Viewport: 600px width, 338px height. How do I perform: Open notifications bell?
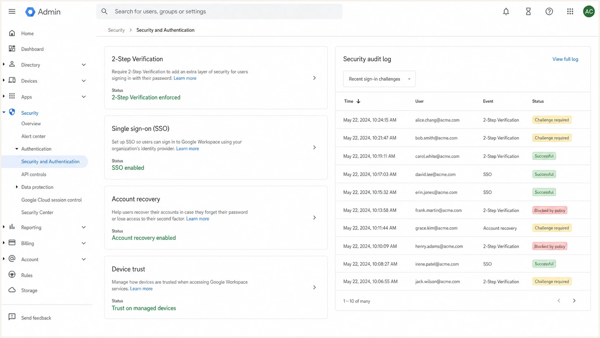506,11
